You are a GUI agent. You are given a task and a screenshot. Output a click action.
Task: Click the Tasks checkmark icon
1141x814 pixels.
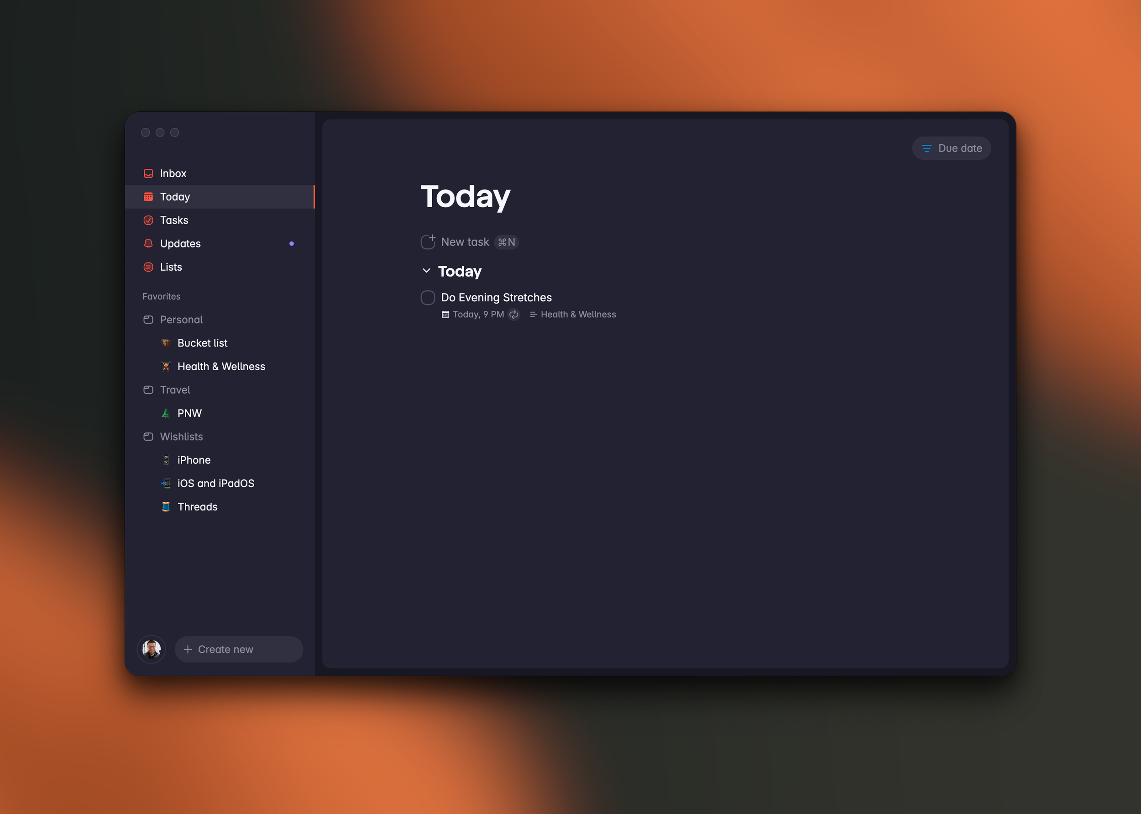(x=148, y=220)
